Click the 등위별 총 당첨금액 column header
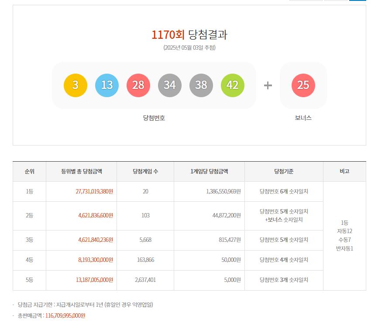The width and height of the screenshot is (385, 322). click(82, 171)
